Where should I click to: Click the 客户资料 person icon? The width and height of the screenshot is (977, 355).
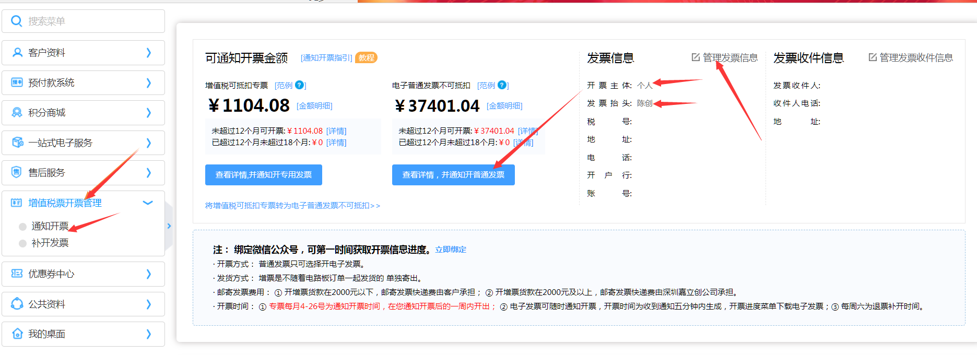pyautogui.click(x=17, y=53)
